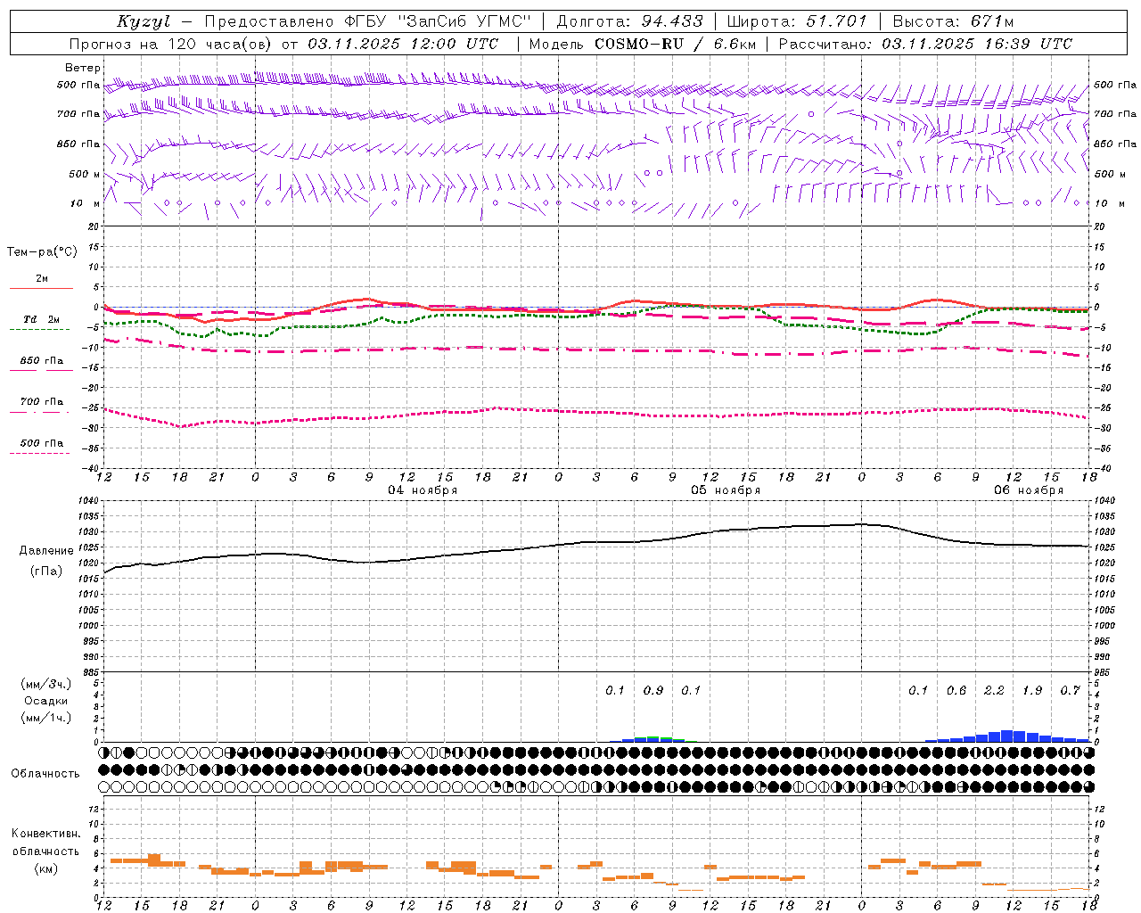
Task: Click the (км) unit label under convective cloudiness
Action: (45, 868)
